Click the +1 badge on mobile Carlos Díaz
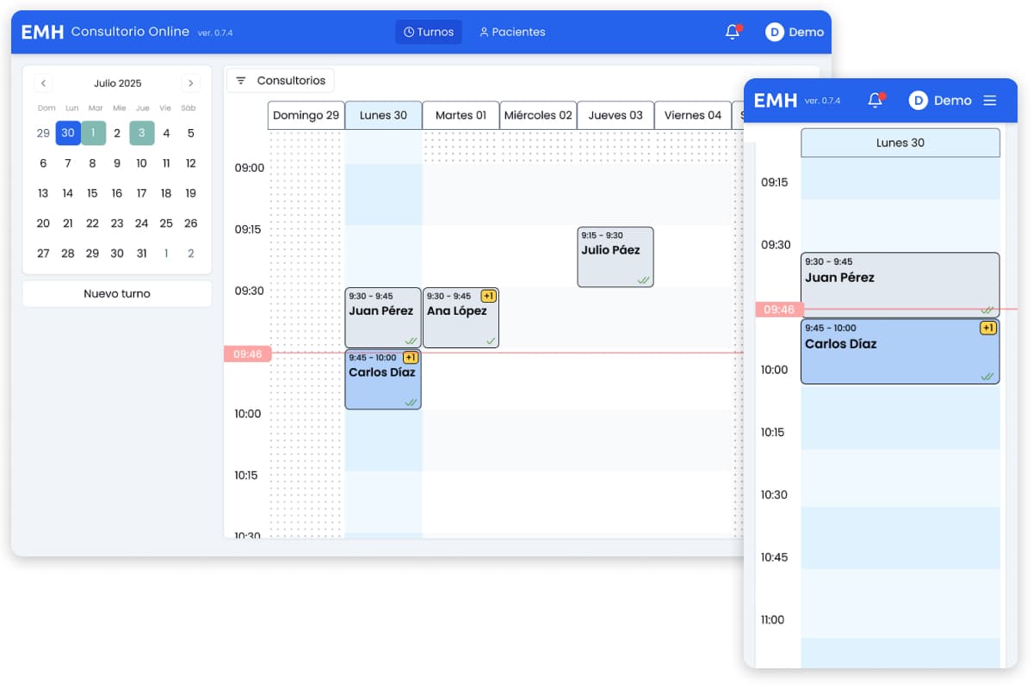 click(x=988, y=328)
